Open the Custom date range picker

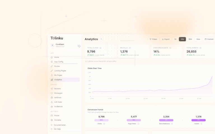coord(209,39)
